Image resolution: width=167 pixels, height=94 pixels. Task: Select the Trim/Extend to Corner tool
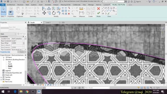click(x=58, y=13)
